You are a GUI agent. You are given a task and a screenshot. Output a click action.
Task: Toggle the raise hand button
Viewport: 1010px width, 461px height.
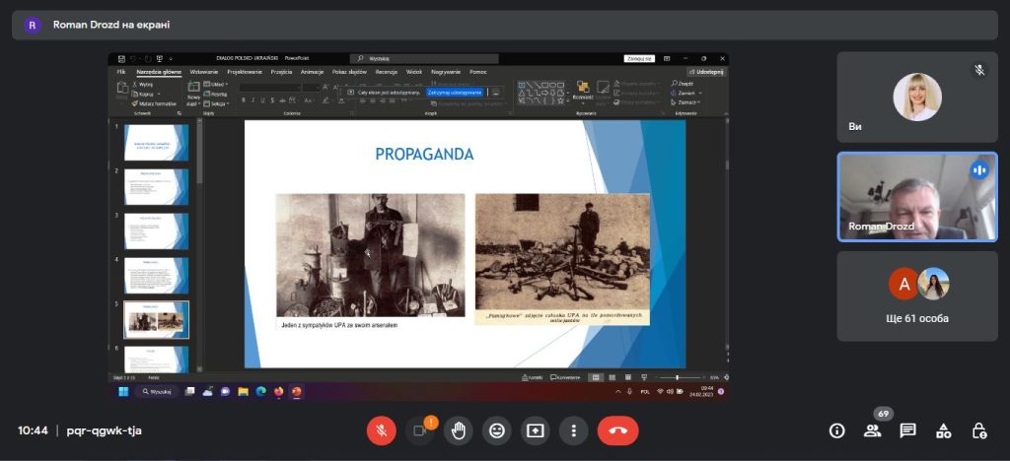(459, 430)
